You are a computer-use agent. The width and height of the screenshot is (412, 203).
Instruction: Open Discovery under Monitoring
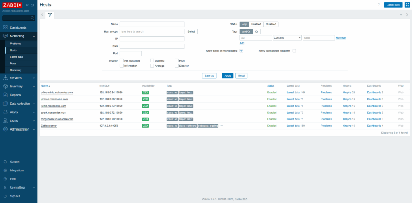click(x=16, y=70)
